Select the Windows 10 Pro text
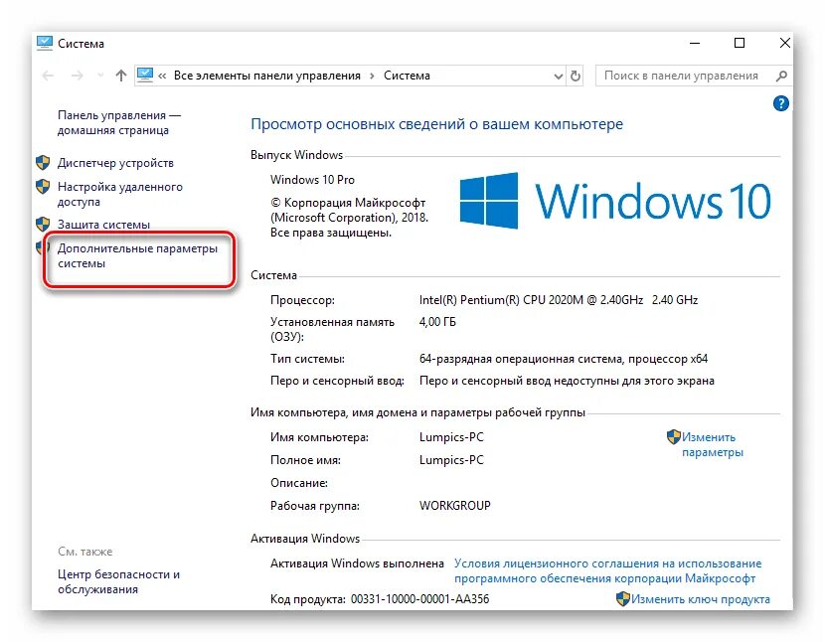Image resolution: width=825 pixels, height=642 pixels. pyautogui.click(x=312, y=180)
